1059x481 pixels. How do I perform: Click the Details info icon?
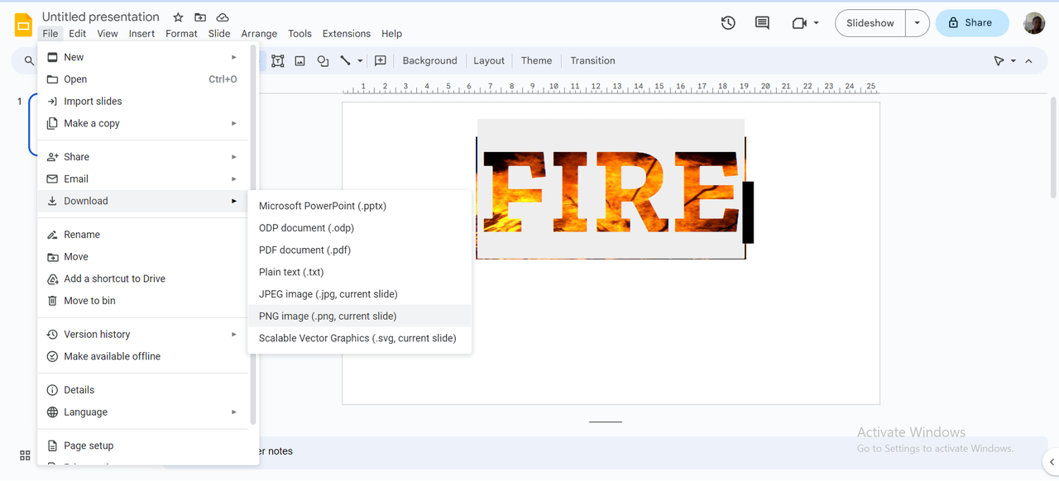[53, 390]
